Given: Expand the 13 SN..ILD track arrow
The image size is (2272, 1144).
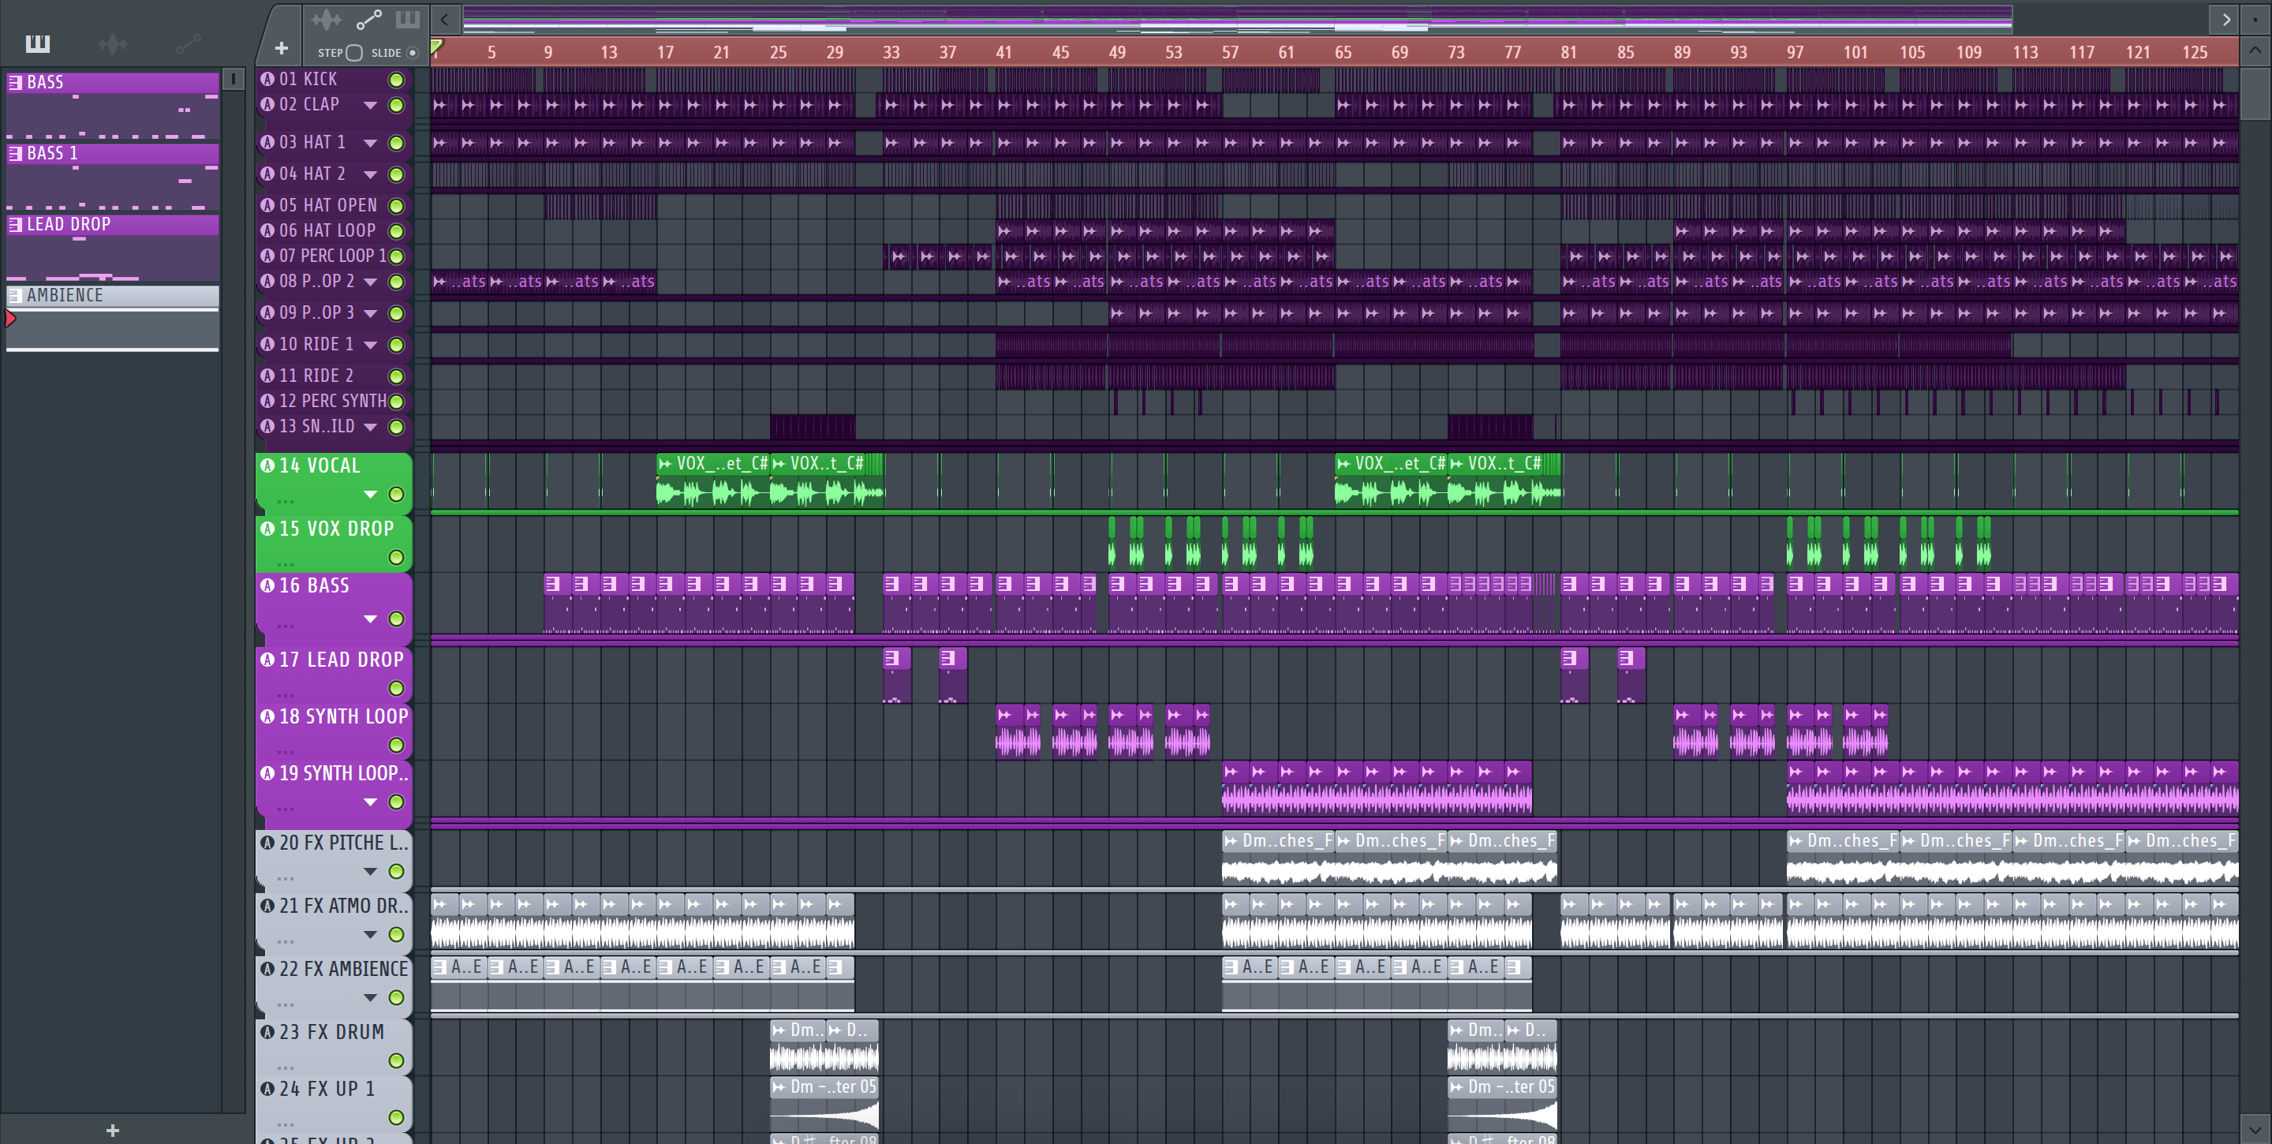Looking at the screenshot, I should tap(371, 427).
